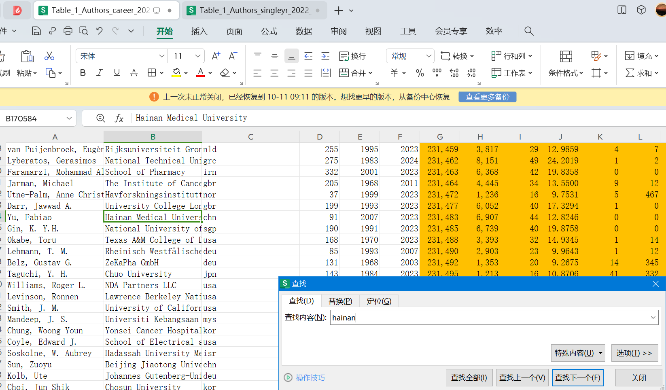Switch to 数据 ribbon tab
This screenshot has width=666, height=390.
coord(304,31)
